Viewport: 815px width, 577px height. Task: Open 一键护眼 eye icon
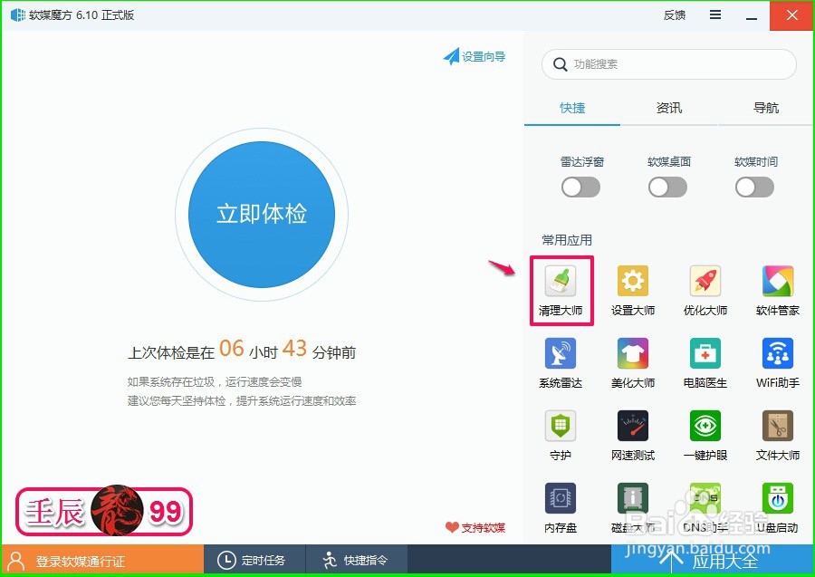click(x=705, y=425)
